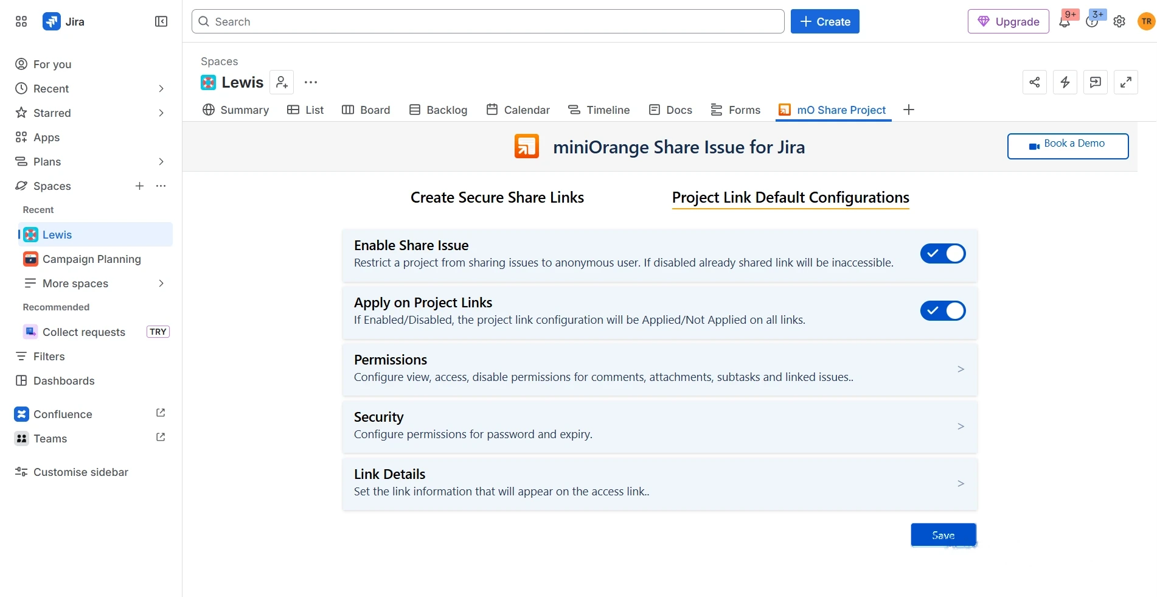1157x597 pixels.
Task: Switch to the List tab
Action: 305,110
